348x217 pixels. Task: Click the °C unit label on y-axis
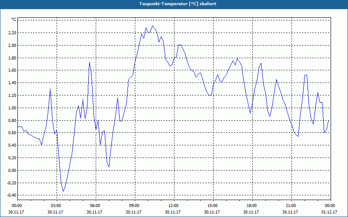(x=14, y=20)
